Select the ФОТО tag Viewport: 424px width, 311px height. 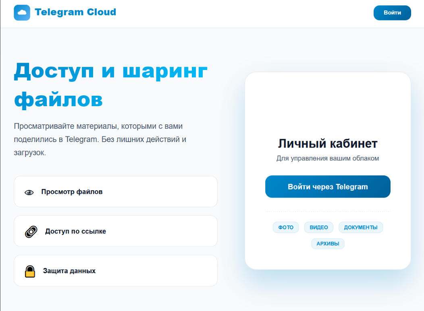click(x=286, y=227)
